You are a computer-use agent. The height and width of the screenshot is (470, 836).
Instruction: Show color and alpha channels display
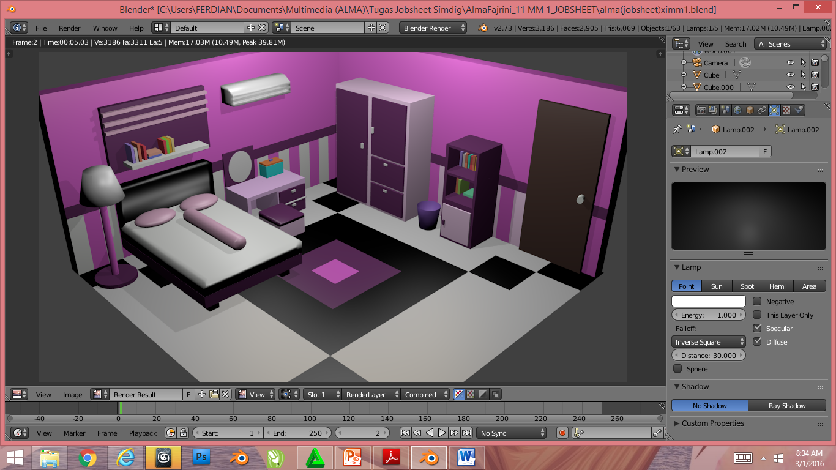pyautogui.click(x=458, y=395)
